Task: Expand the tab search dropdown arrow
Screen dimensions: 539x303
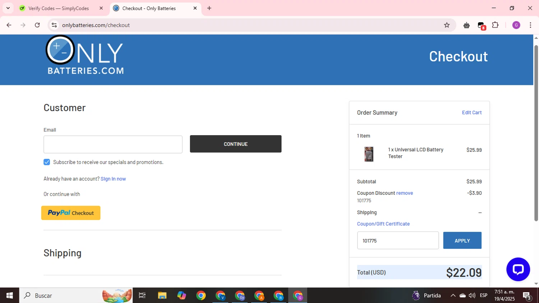Action: (8, 8)
